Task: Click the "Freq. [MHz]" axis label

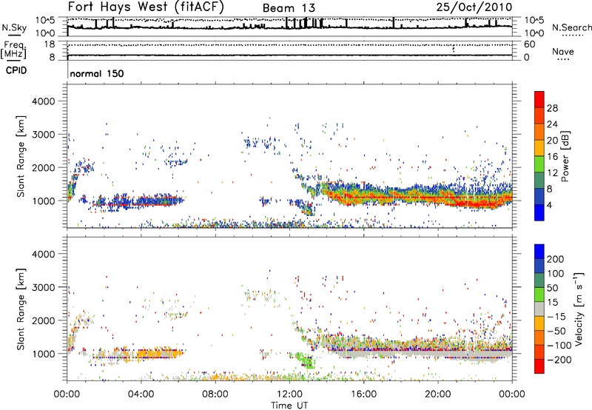Action: click(x=13, y=50)
